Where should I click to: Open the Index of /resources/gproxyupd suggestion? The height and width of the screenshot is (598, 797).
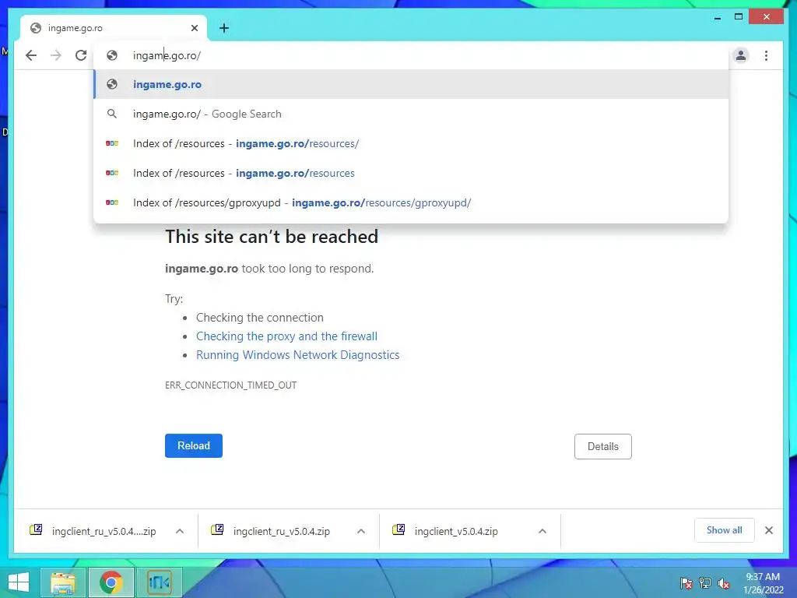point(411,202)
